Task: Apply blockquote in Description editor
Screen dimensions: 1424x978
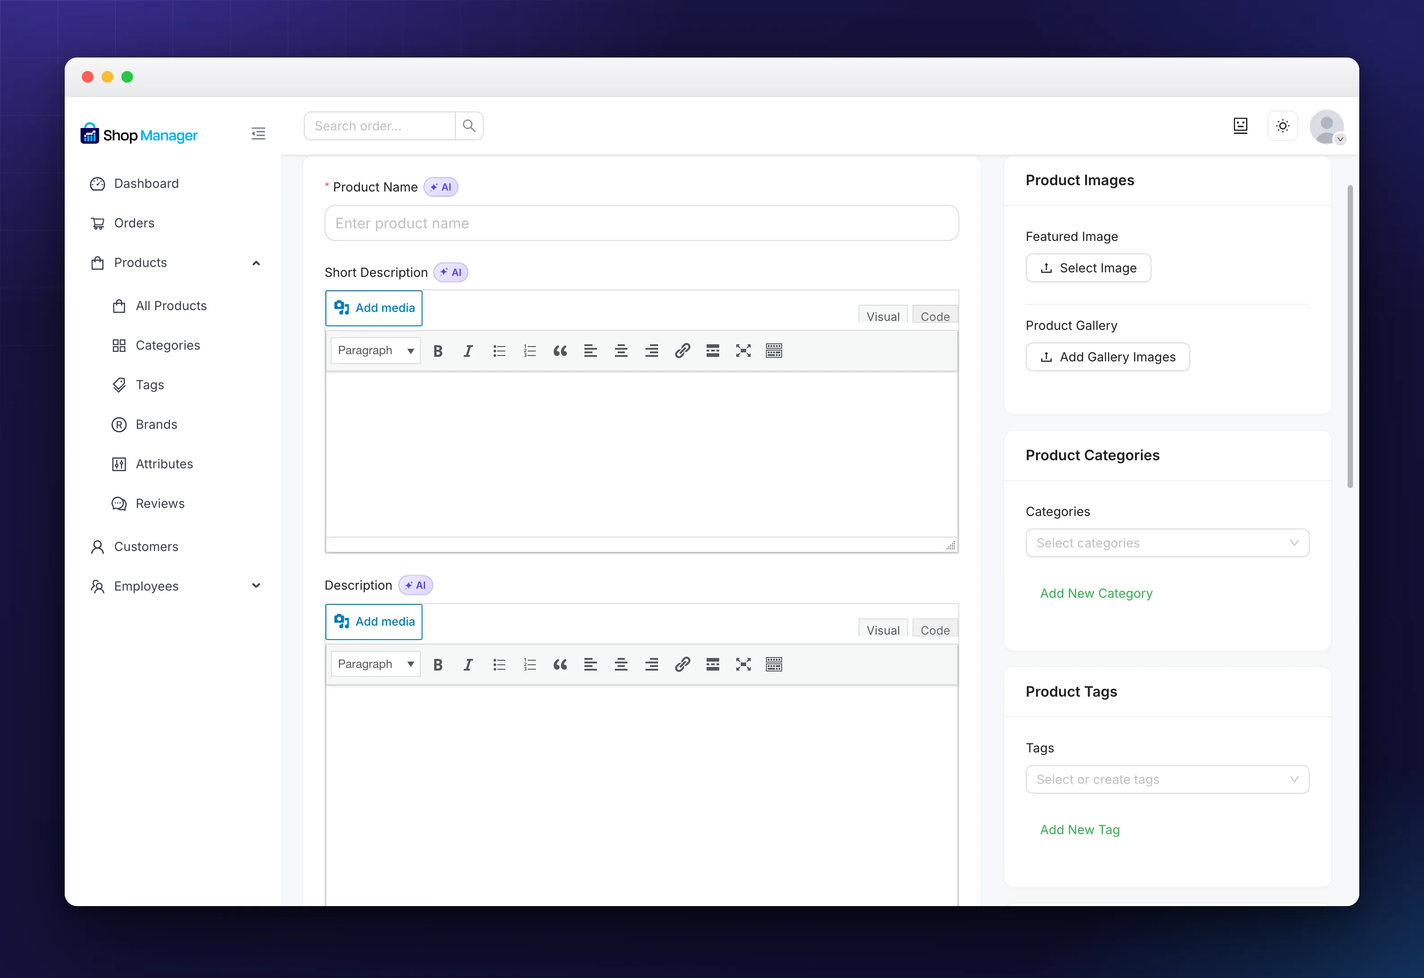Action: point(560,664)
